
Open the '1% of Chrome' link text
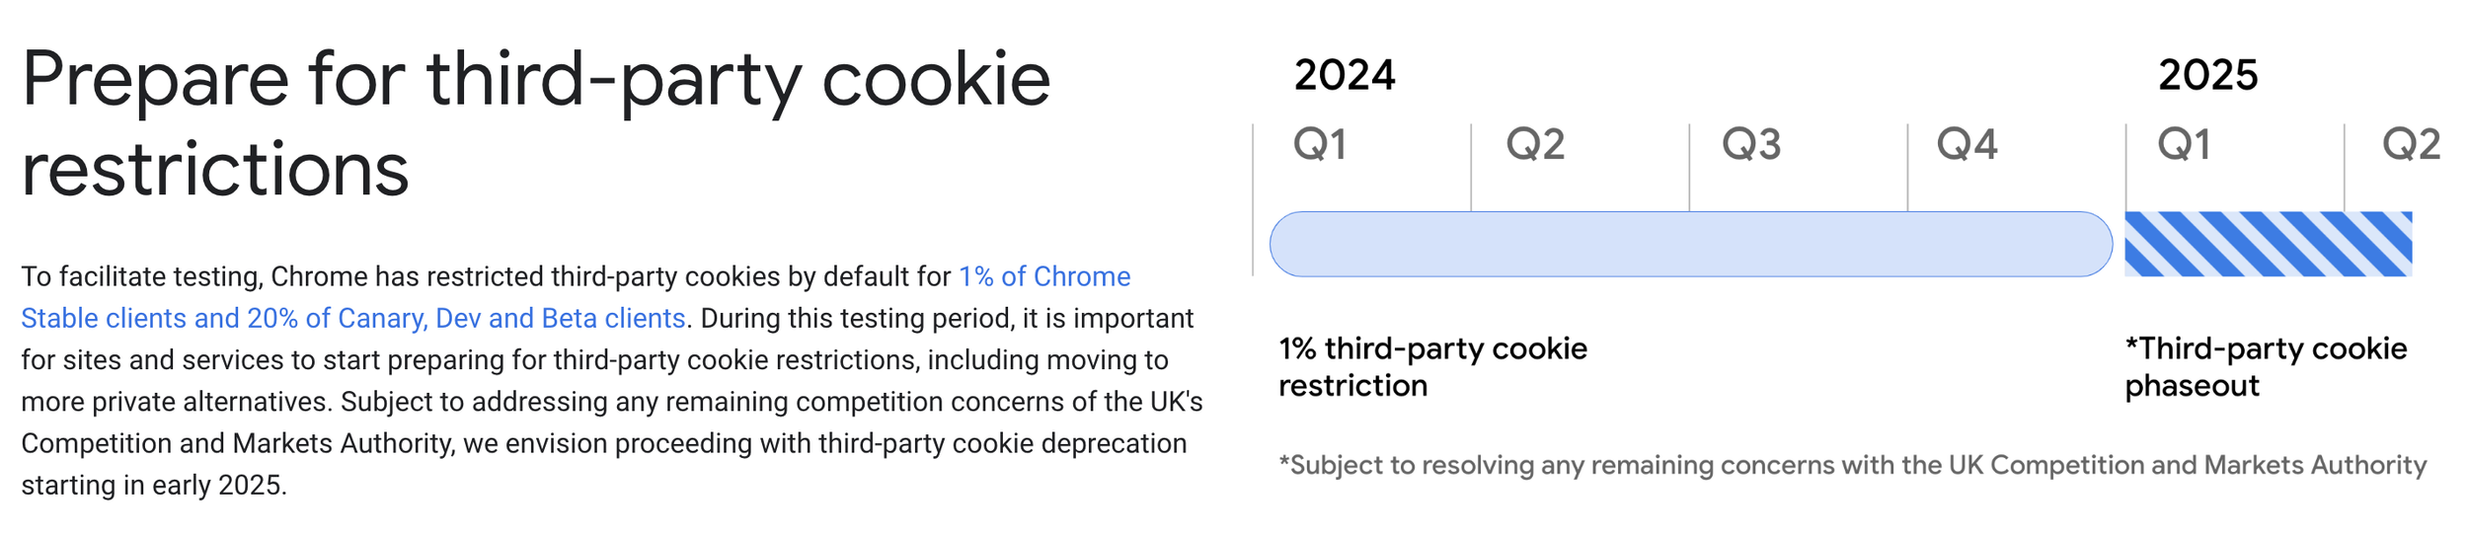[1044, 276]
